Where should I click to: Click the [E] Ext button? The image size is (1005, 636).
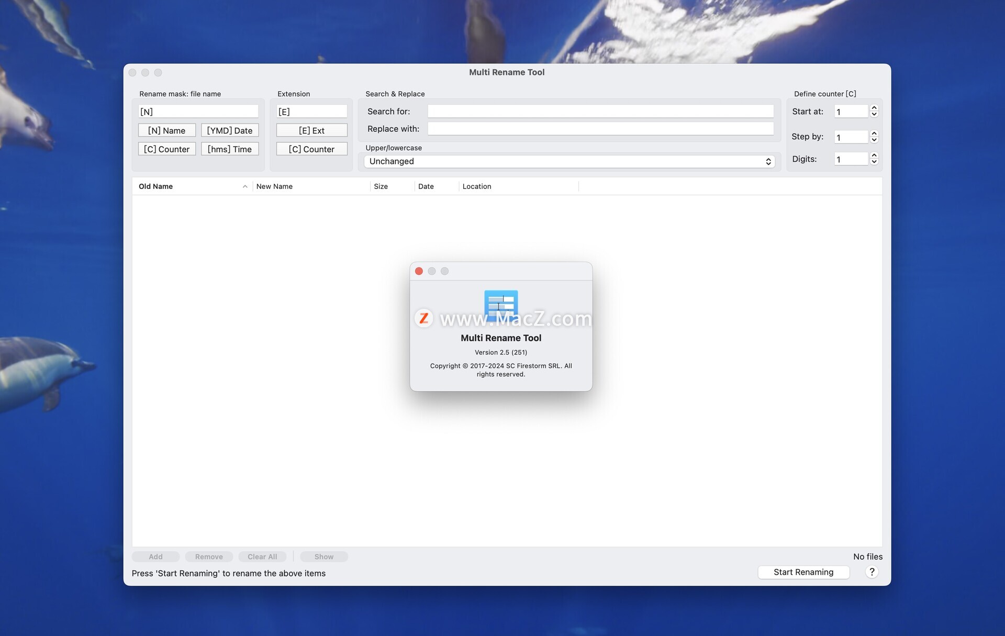pyautogui.click(x=311, y=130)
